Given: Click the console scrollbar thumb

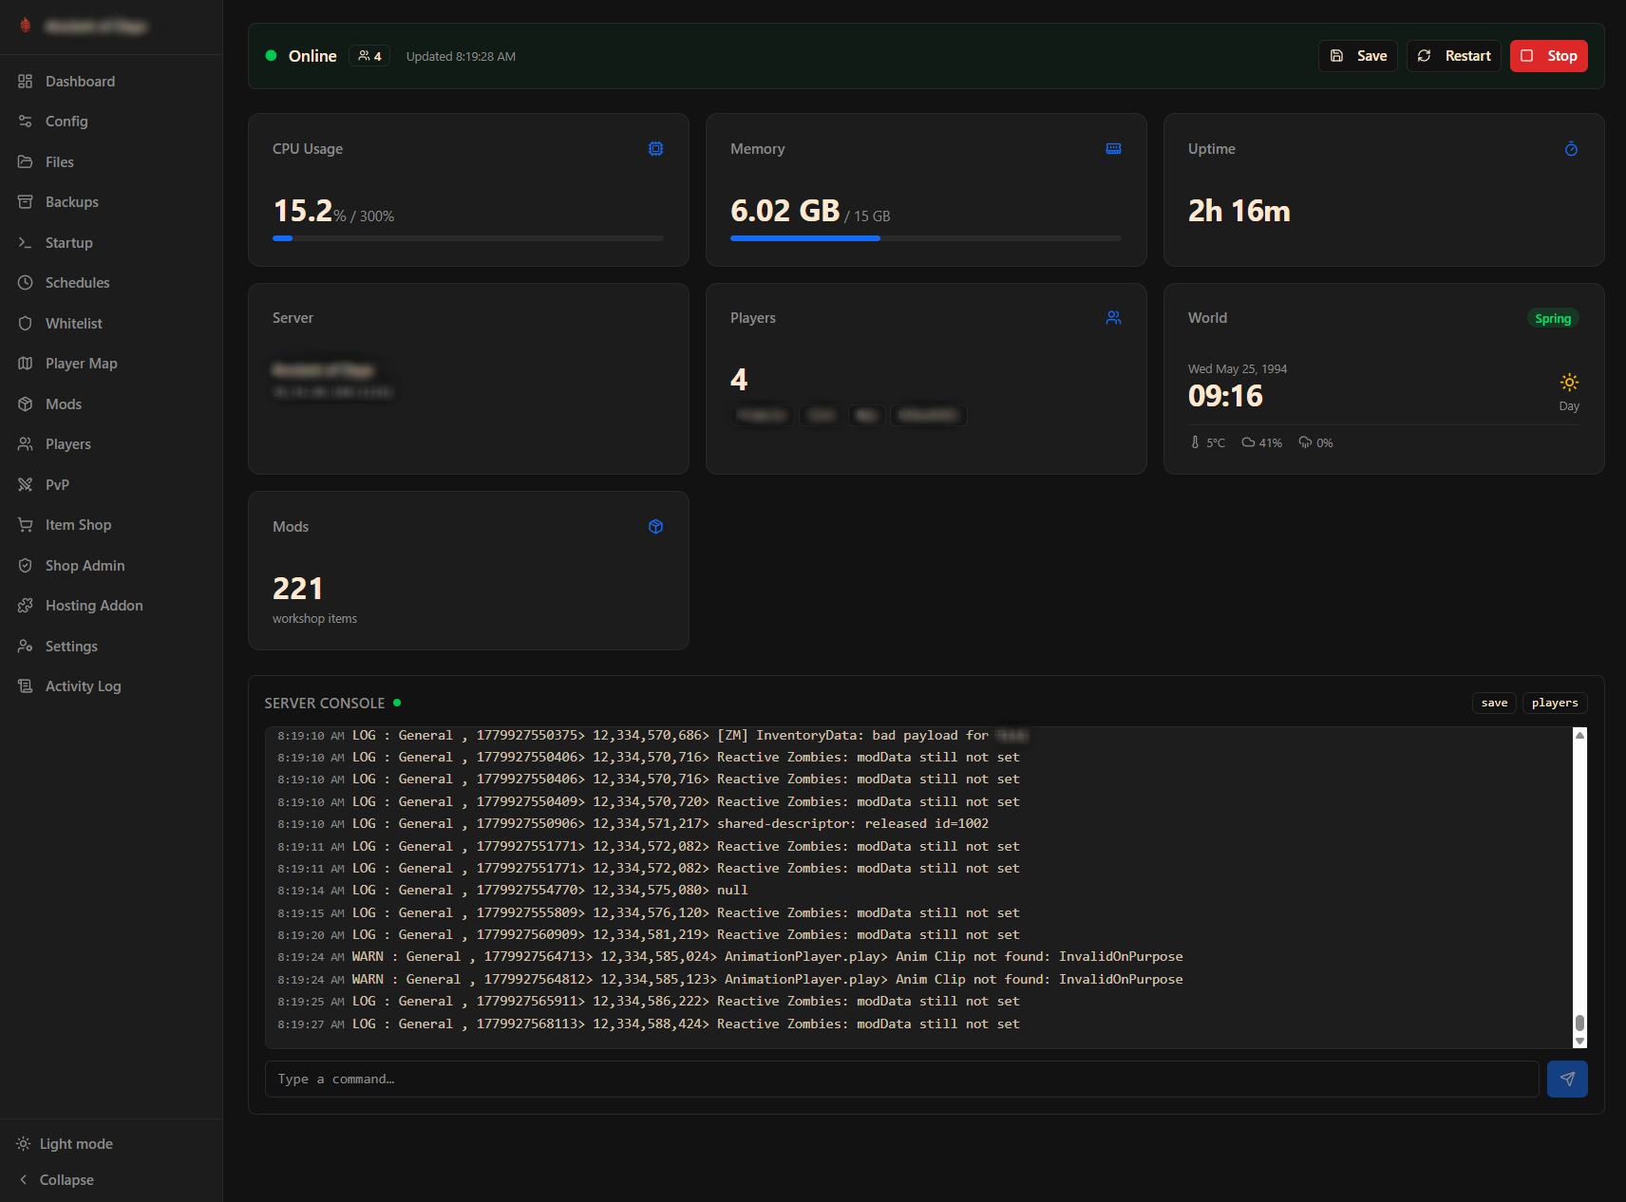Looking at the screenshot, I should tap(1579, 1023).
